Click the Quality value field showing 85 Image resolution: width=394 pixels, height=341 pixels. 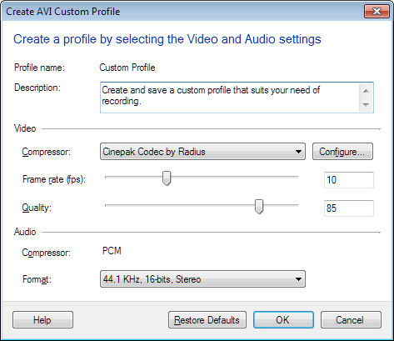coord(349,208)
